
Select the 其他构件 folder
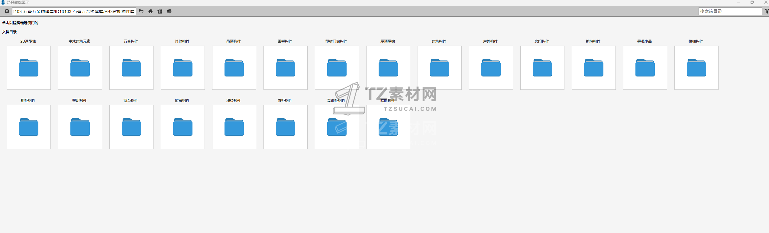[x=183, y=68]
